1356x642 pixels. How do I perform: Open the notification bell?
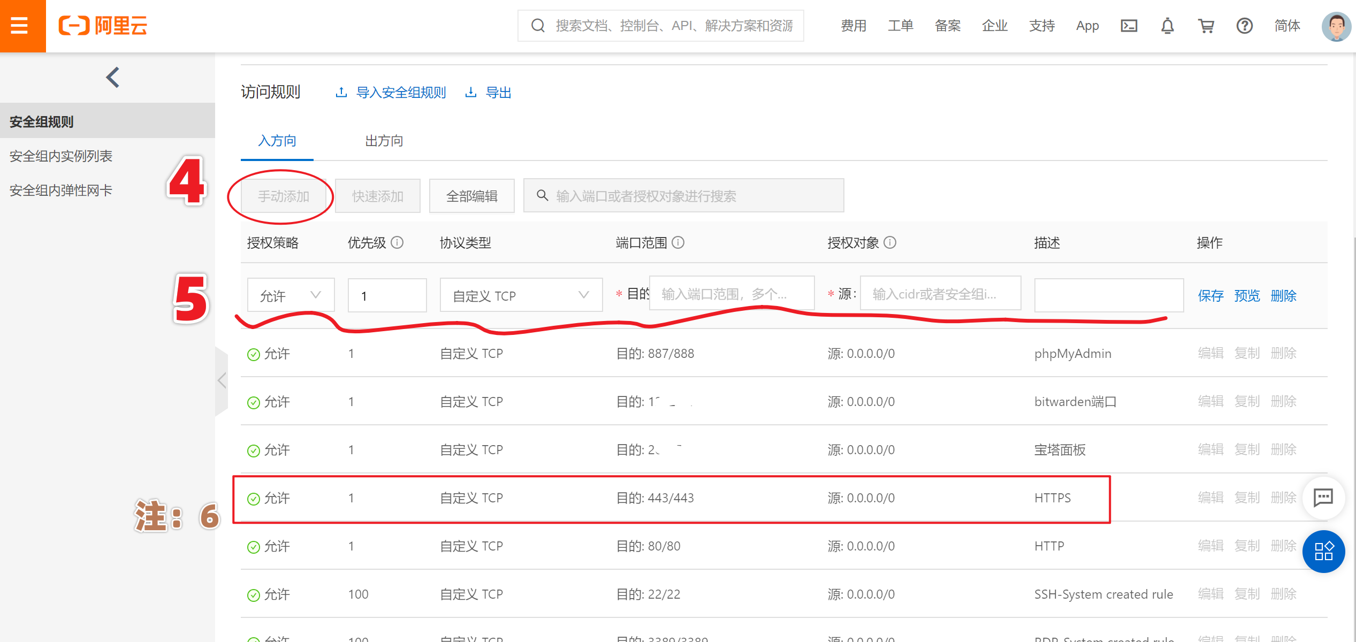[1167, 26]
